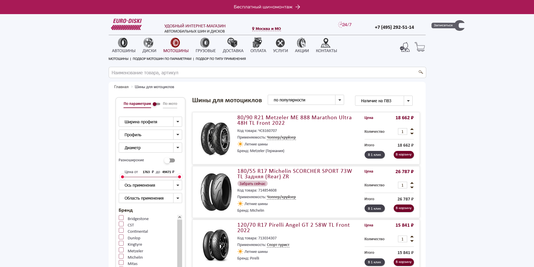Open the Ширина профиля dropdown
Image resolution: width=534 pixels, height=267 pixels.
[x=150, y=122]
